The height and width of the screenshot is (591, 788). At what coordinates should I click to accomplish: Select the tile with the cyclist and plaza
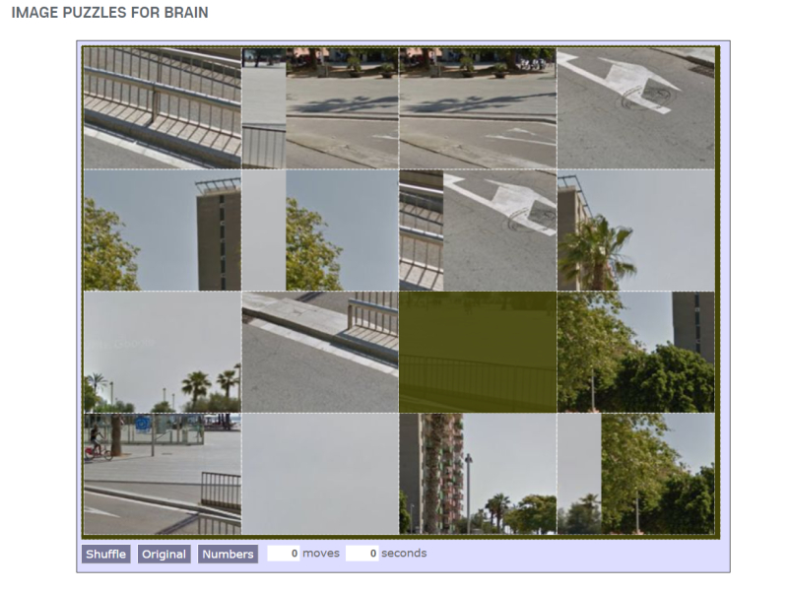163,474
